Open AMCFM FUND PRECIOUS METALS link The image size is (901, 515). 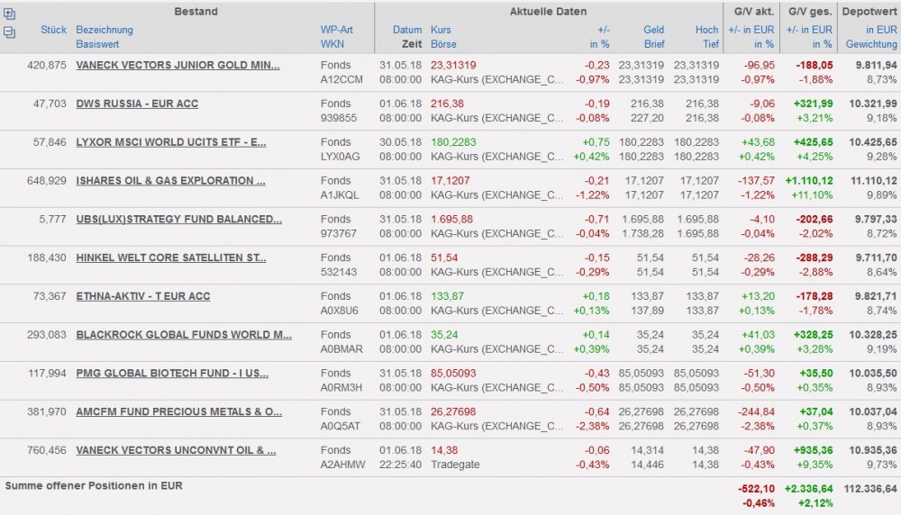coord(178,412)
